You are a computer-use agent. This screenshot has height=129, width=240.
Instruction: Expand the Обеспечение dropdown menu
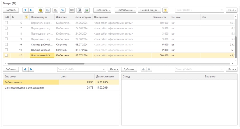[x=126, y=10]
